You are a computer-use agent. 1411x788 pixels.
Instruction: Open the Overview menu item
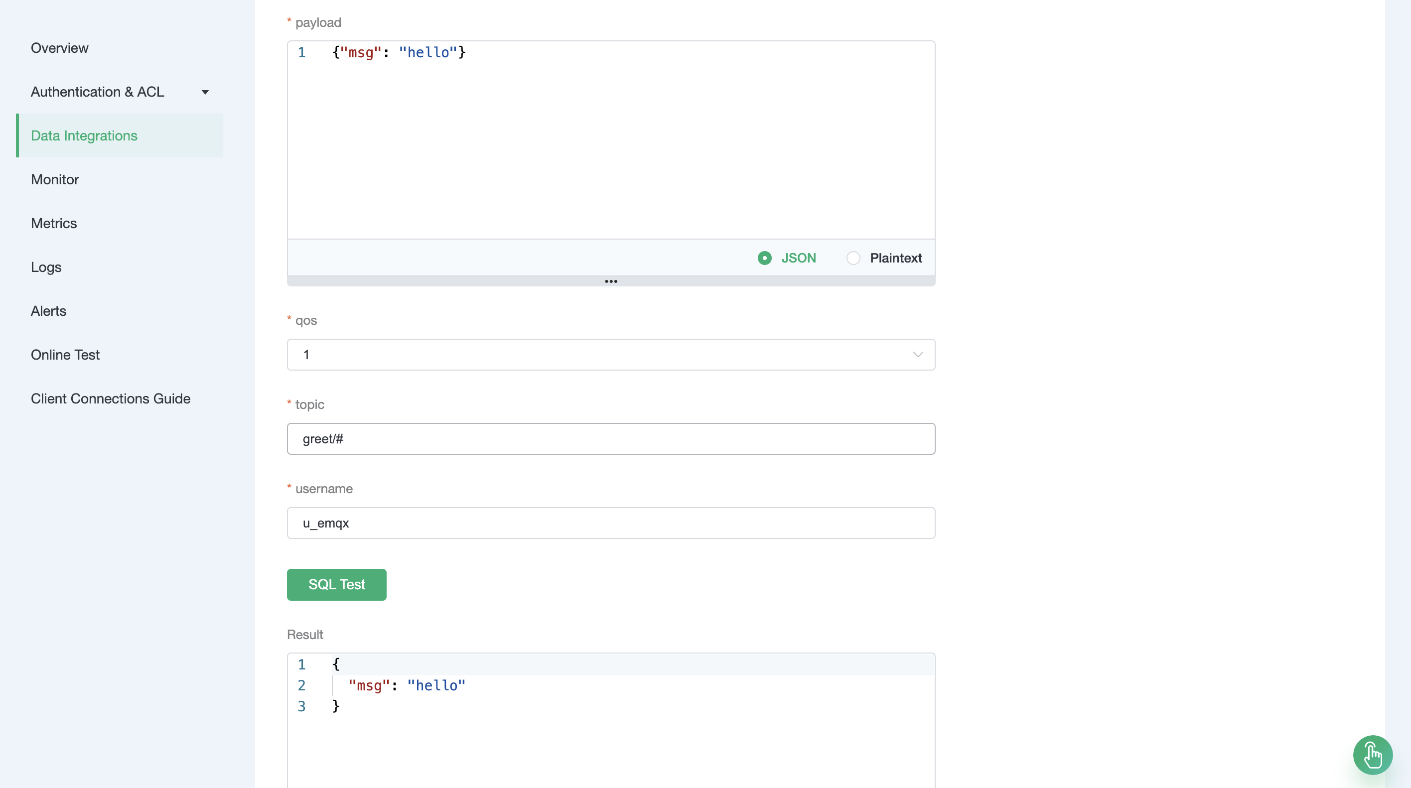59,48
